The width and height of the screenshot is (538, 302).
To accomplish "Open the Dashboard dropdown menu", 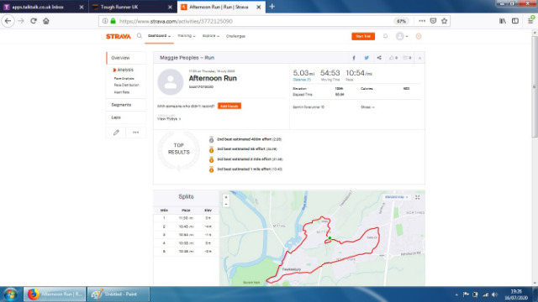I will [159, 36].
